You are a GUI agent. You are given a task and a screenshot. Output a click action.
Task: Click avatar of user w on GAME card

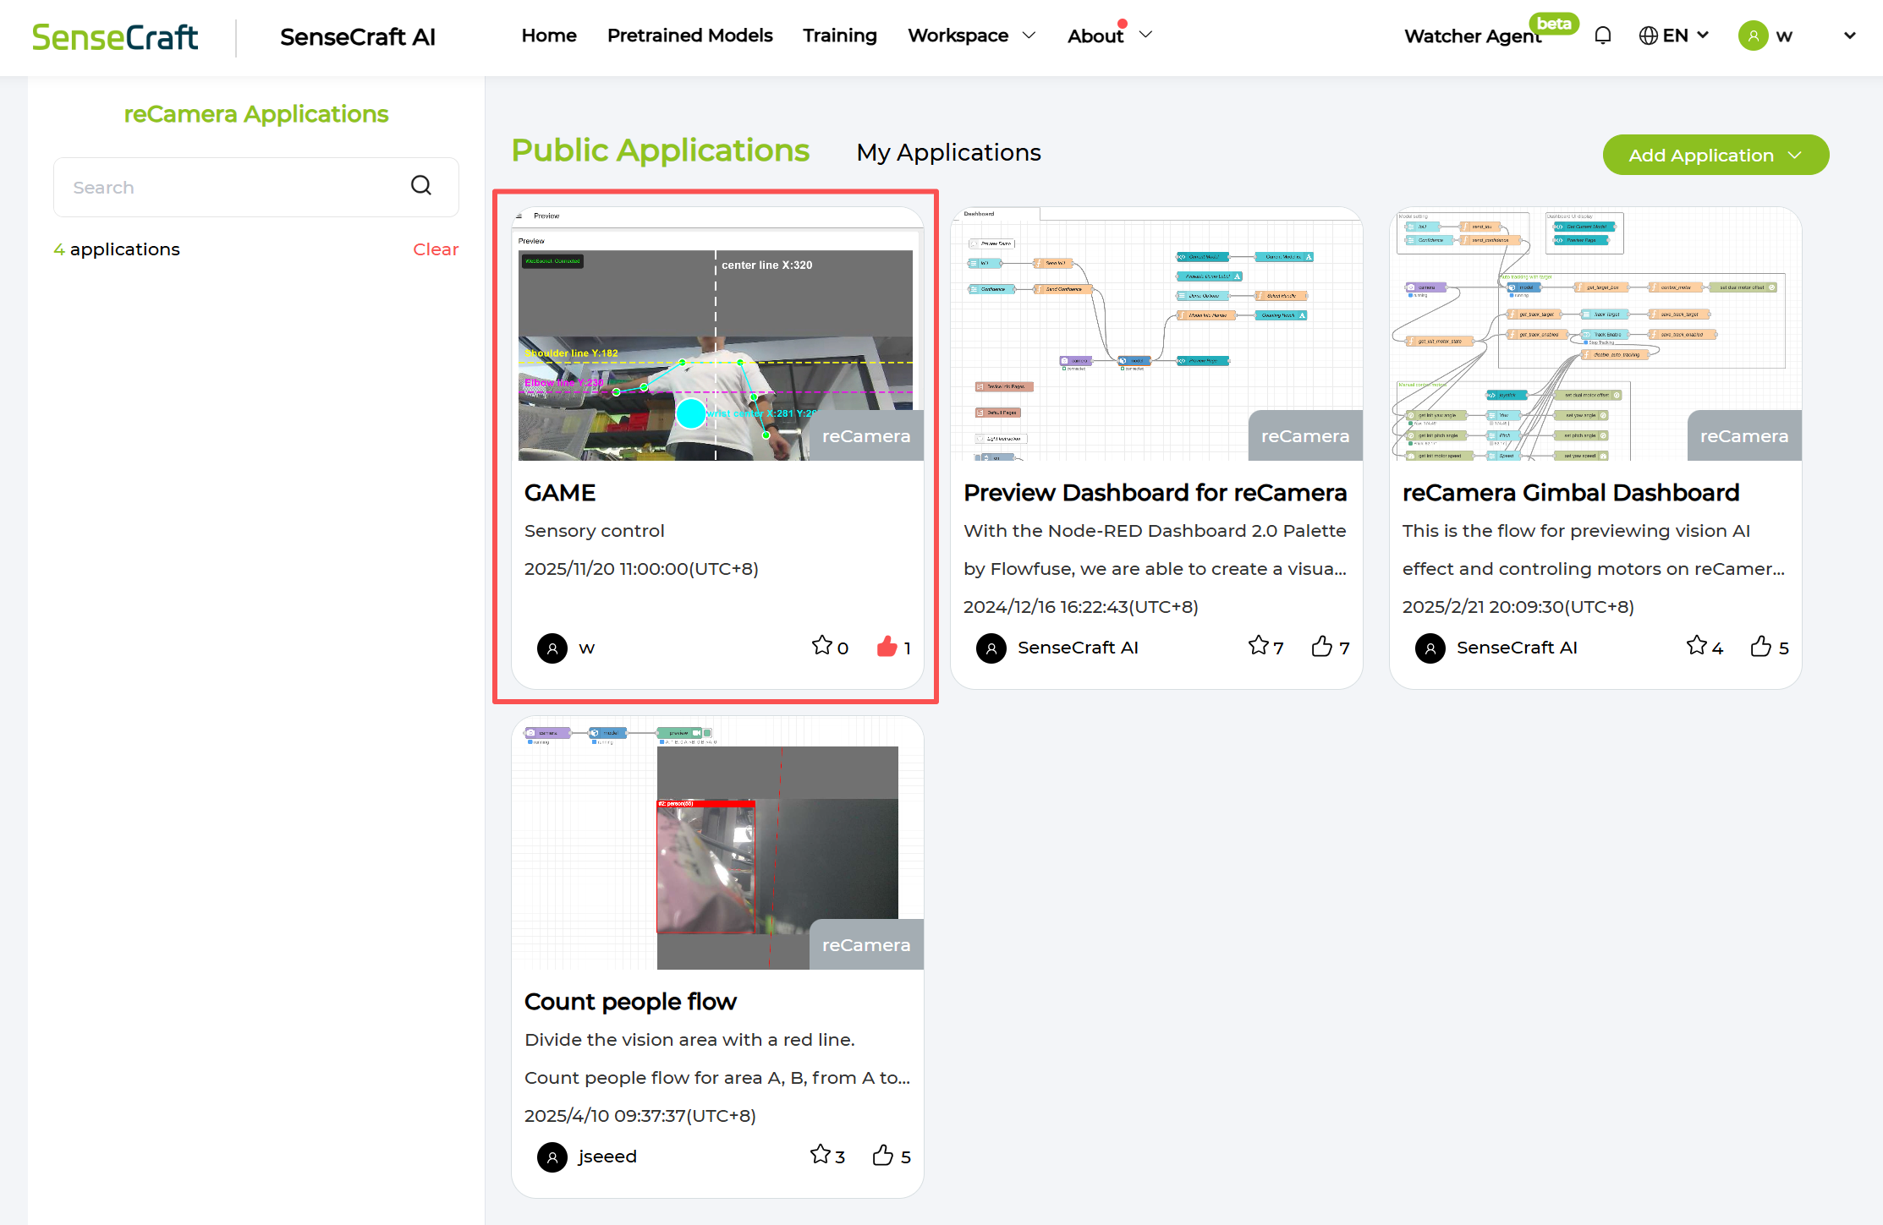[552, 648]
